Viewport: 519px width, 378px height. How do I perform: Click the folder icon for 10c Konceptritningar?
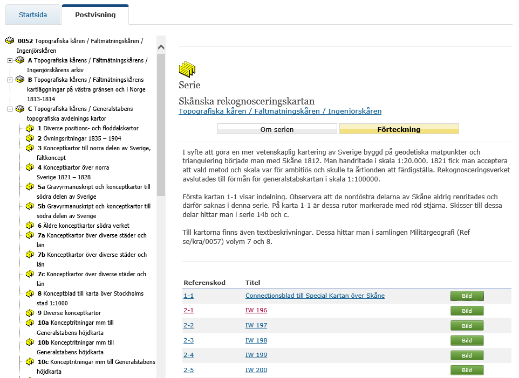click(x=30, y=362)
